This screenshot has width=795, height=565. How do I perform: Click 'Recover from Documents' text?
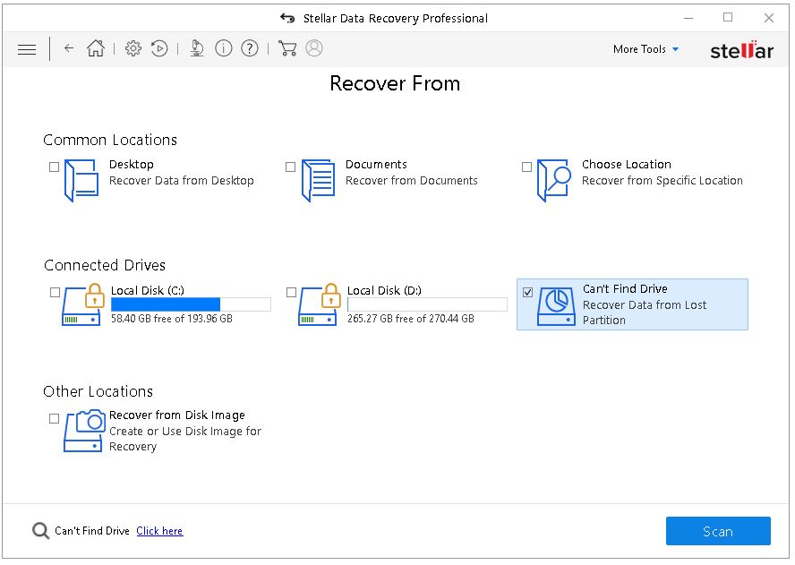point(412,181)
